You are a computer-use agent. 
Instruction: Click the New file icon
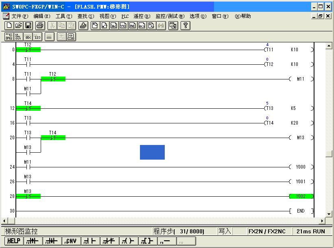(9, 26)
